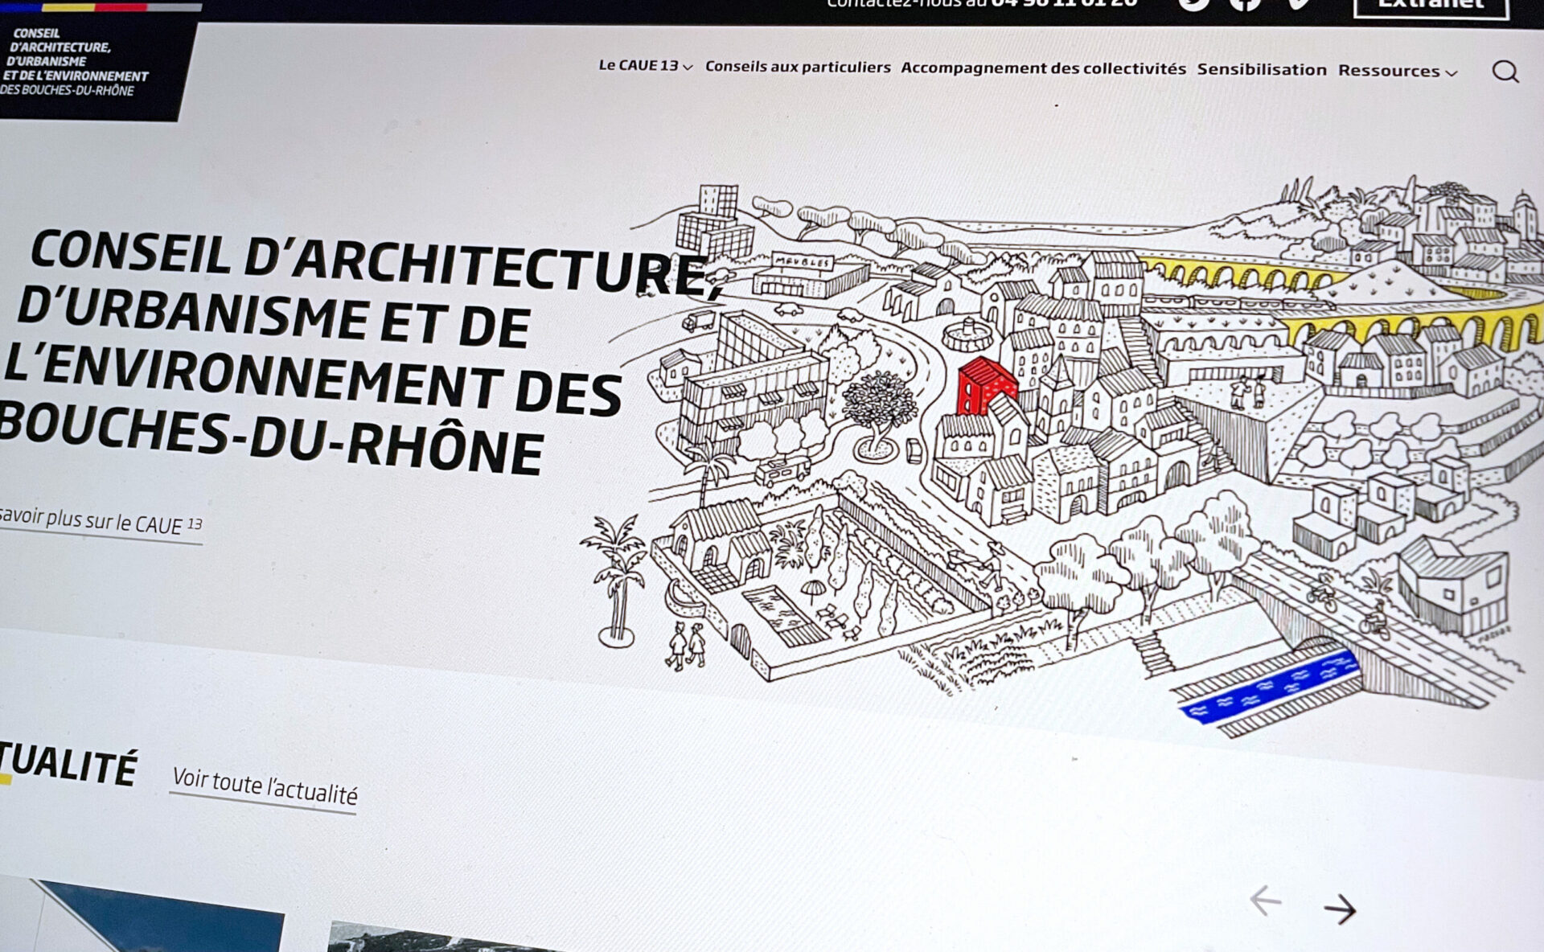Open Accompagnement des collectivités menu item
Screen dimensions: 1544x952
1043,68
